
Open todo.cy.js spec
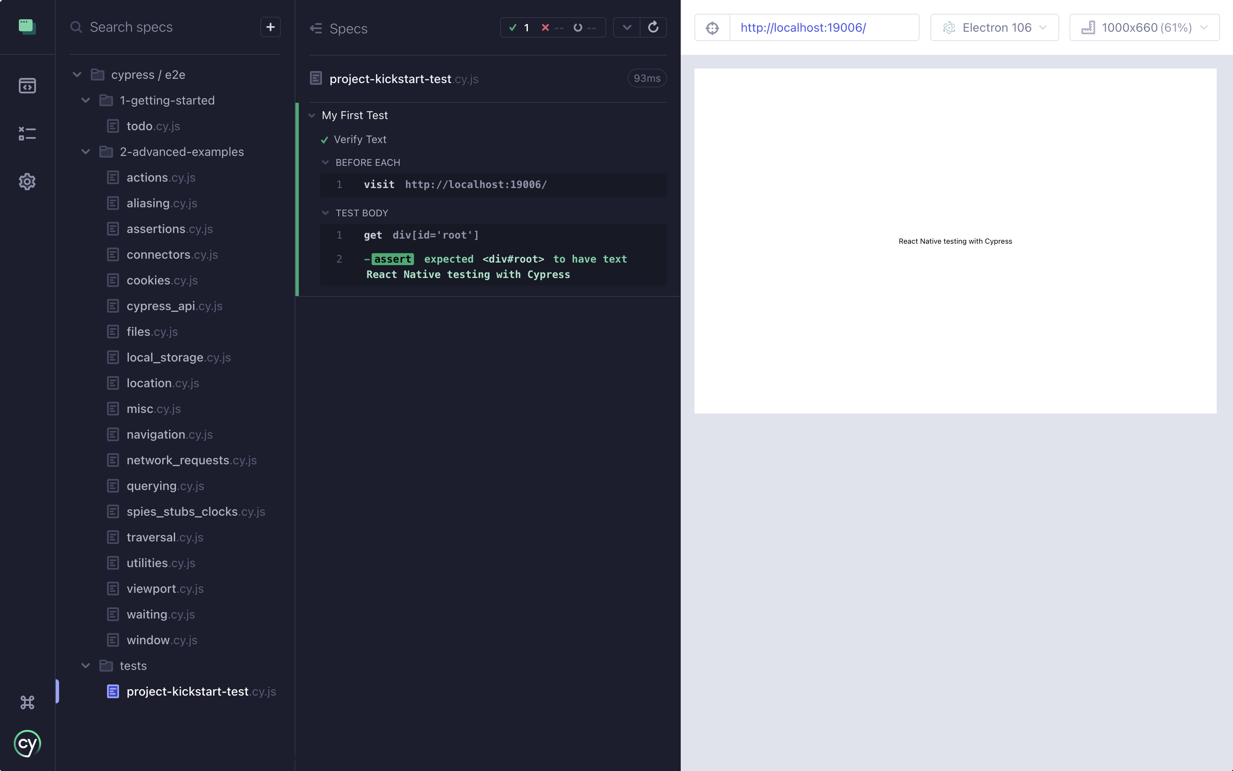coord(153,126)
